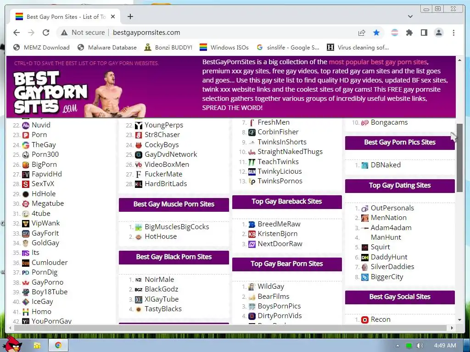Expand the tab search chevron

point(410,16)
